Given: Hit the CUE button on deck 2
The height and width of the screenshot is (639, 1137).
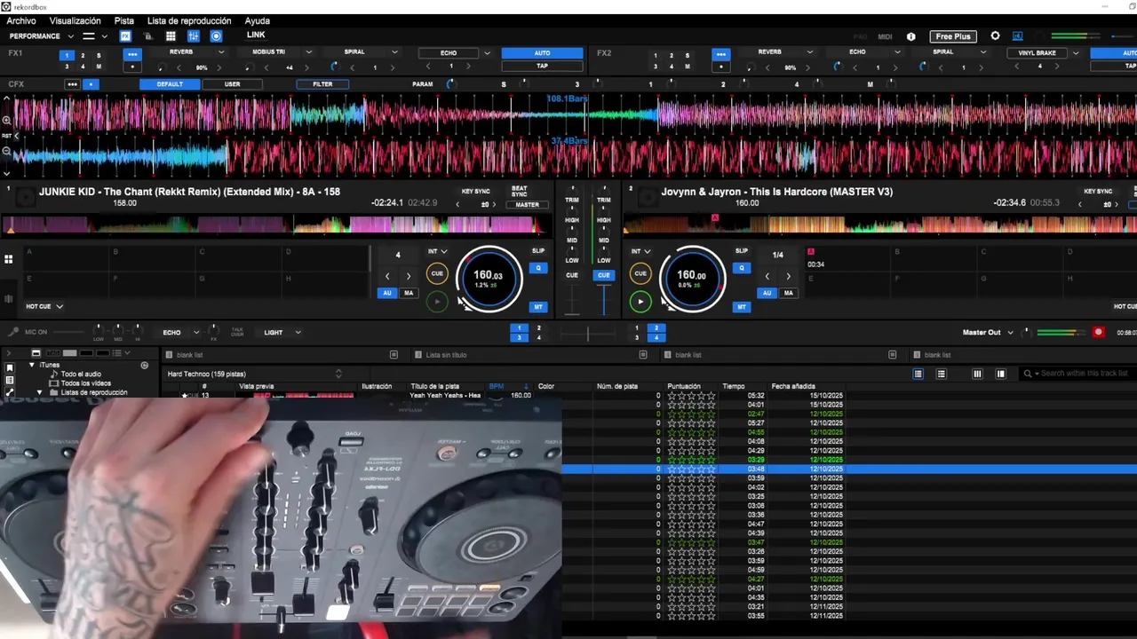Looking at the screenshot, I should click(640, 273).
